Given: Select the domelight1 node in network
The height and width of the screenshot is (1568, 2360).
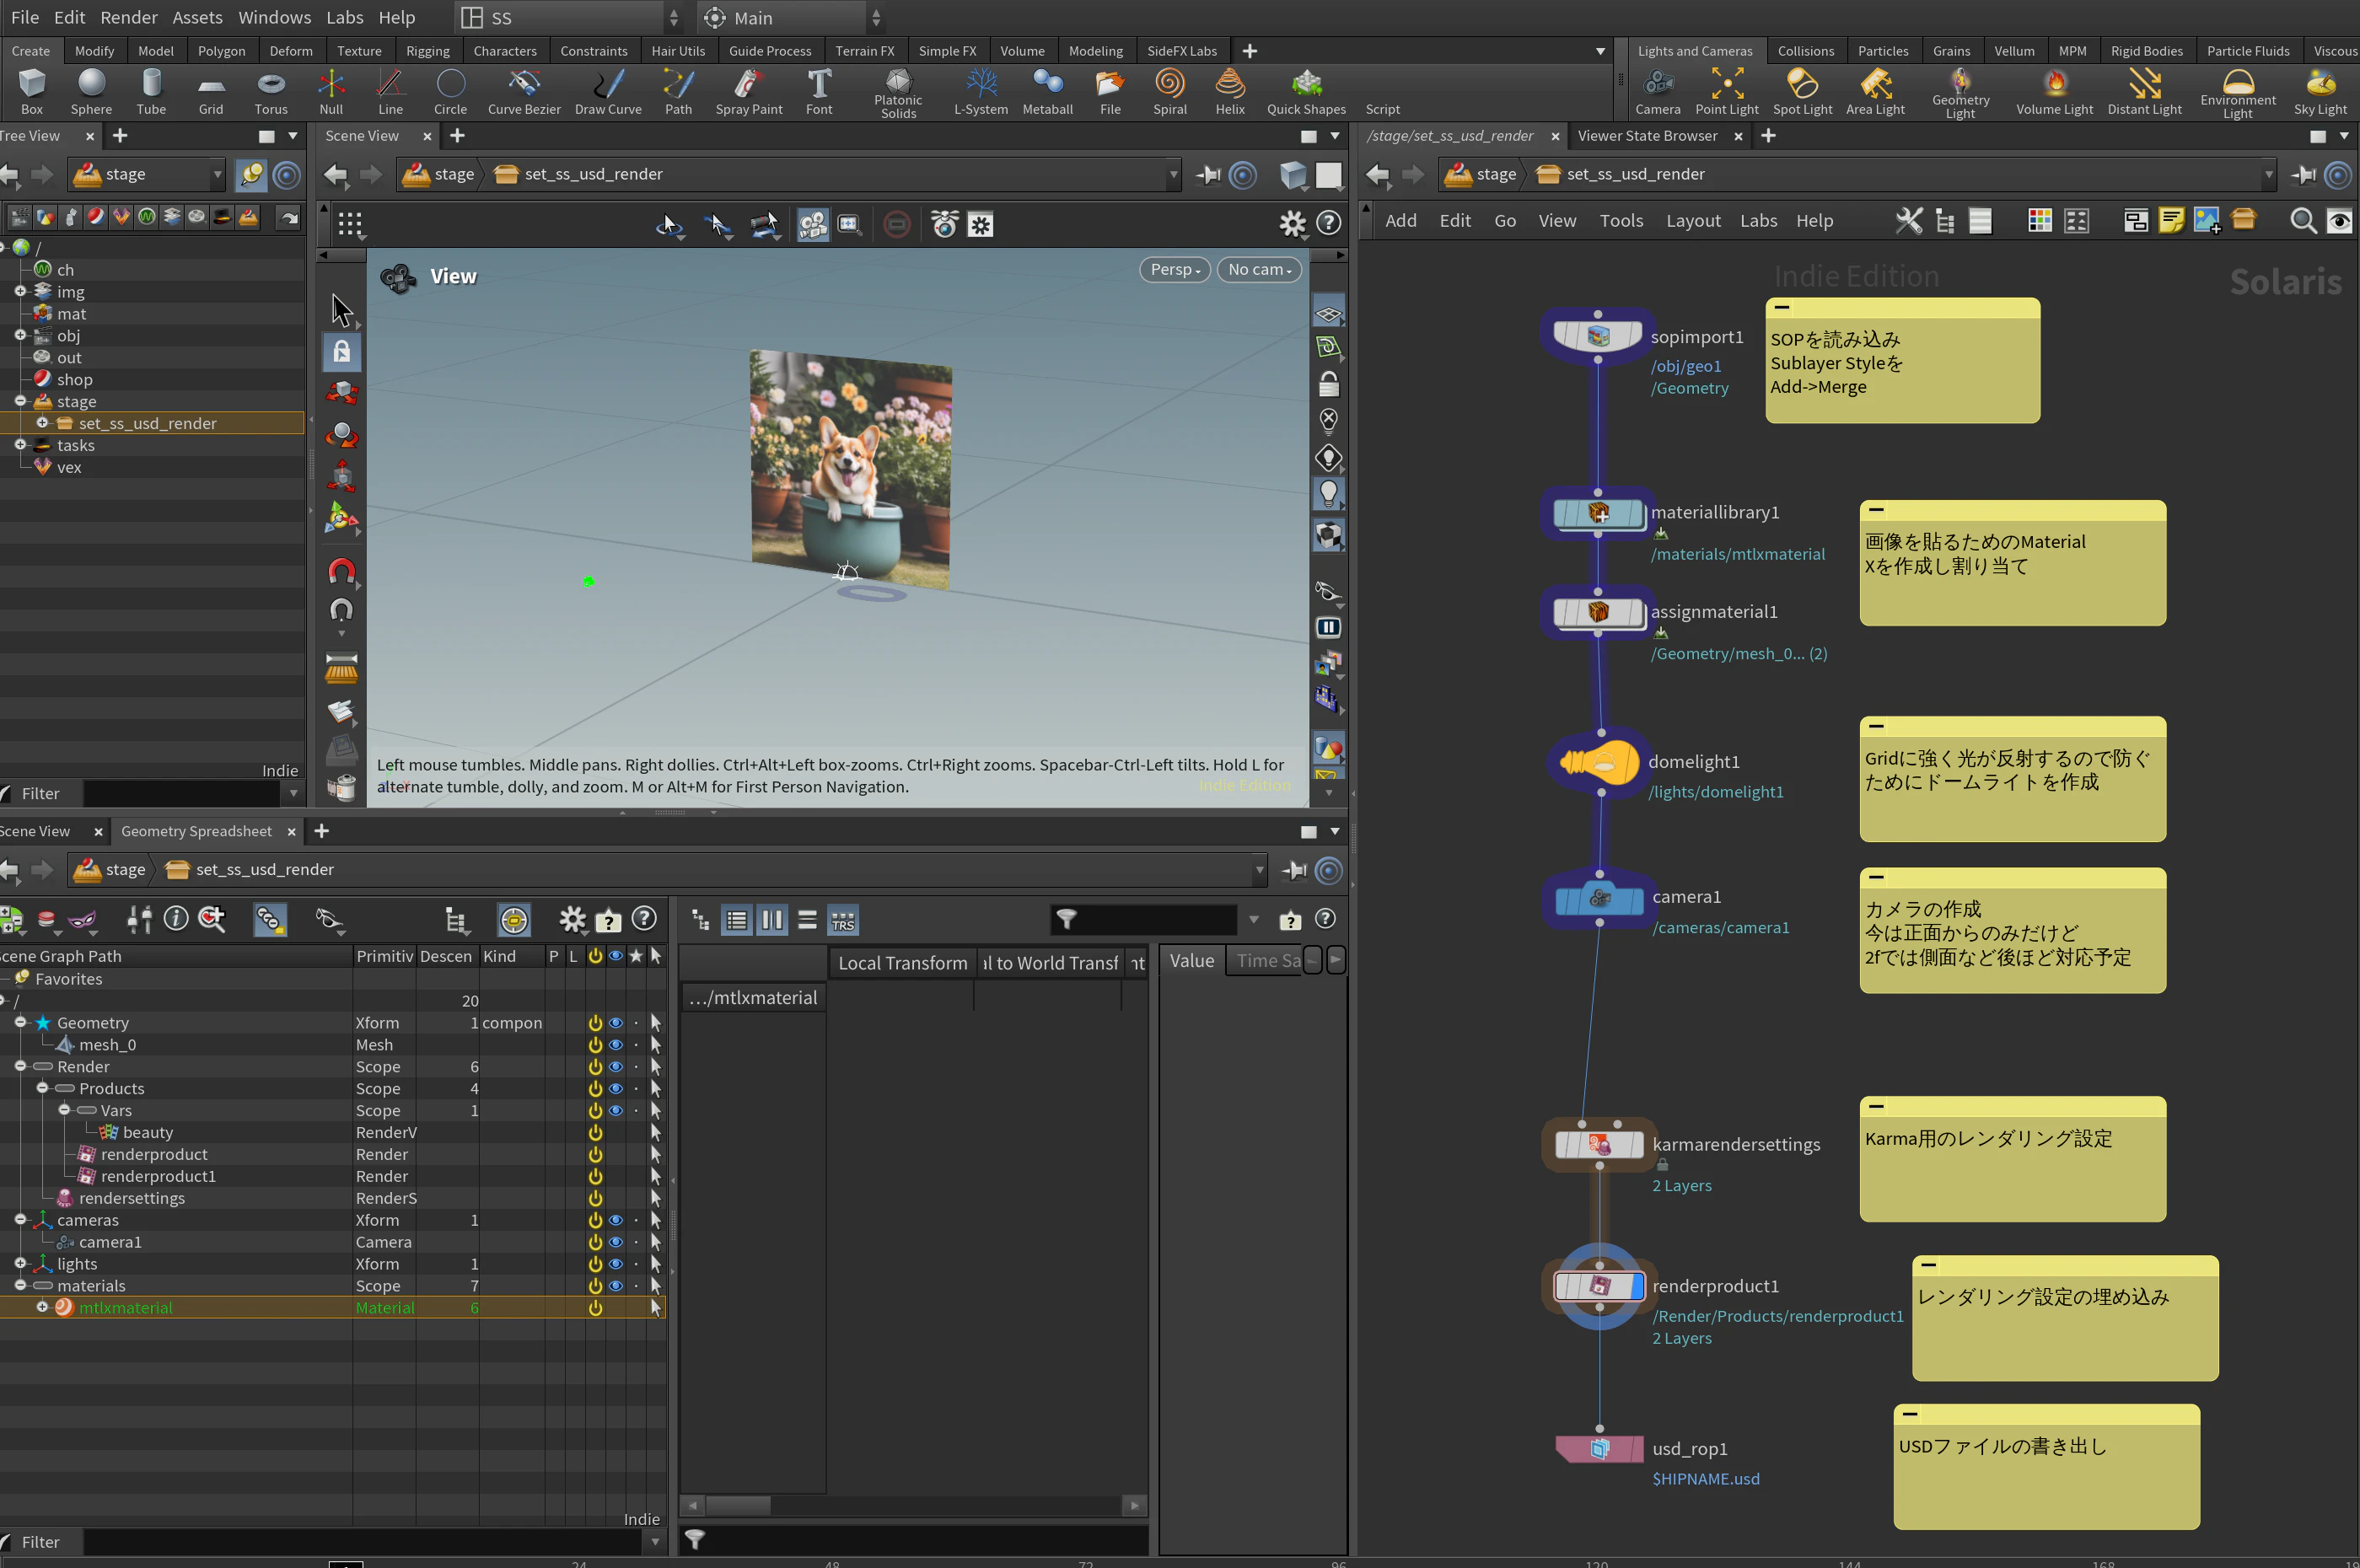Looking at the screenshot, I should click(1599, 762).
